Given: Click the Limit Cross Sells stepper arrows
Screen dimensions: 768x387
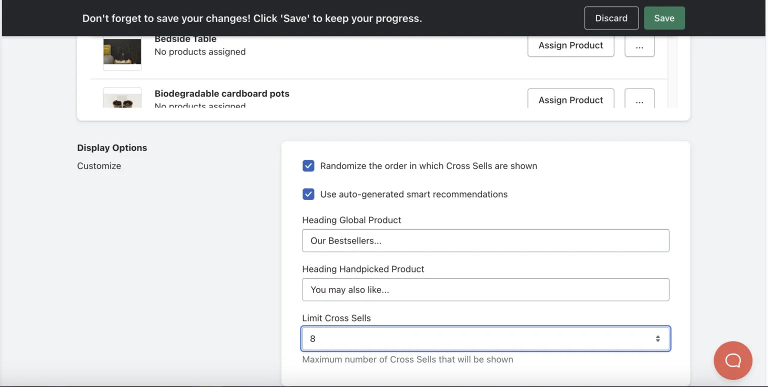Looking at the screenshot, I should click(658, 338).
